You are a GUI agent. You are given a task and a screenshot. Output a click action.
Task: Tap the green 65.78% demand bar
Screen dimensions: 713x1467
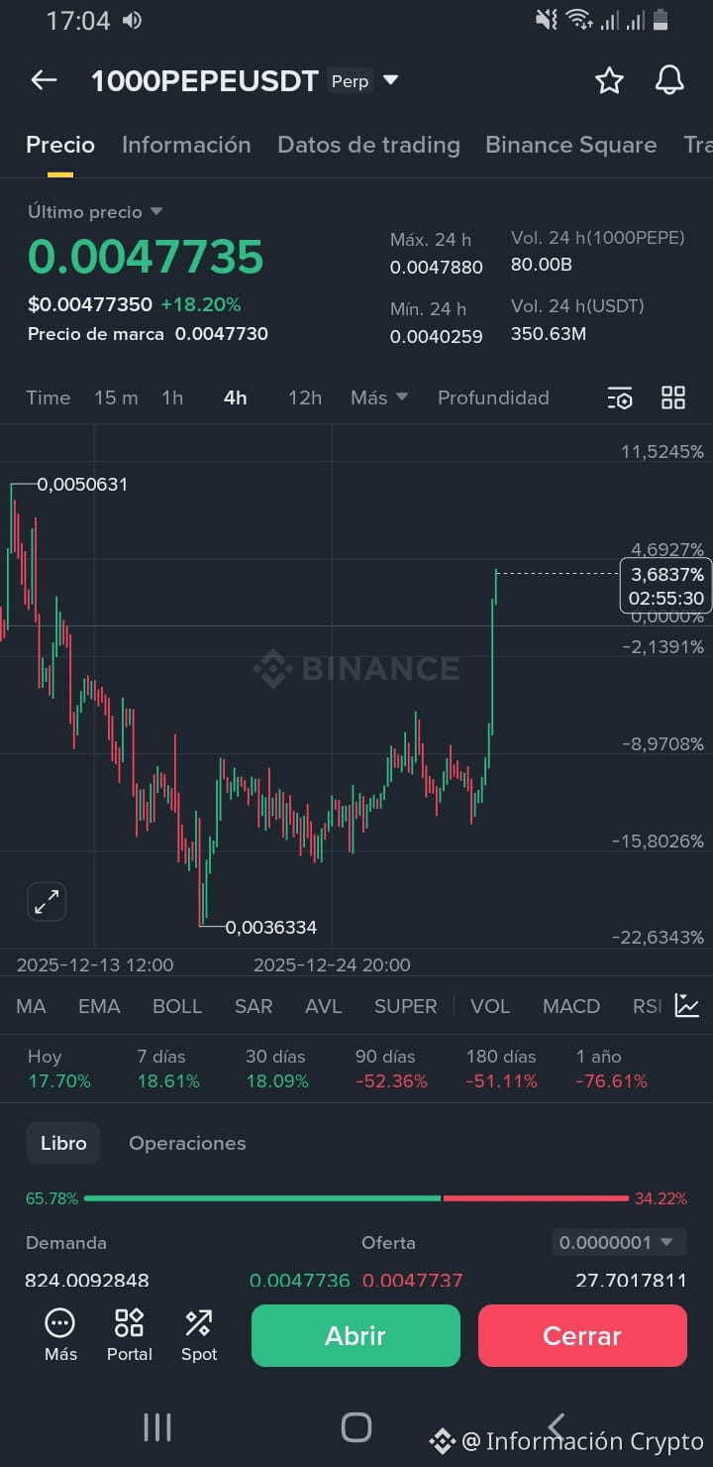[262, 1198]
